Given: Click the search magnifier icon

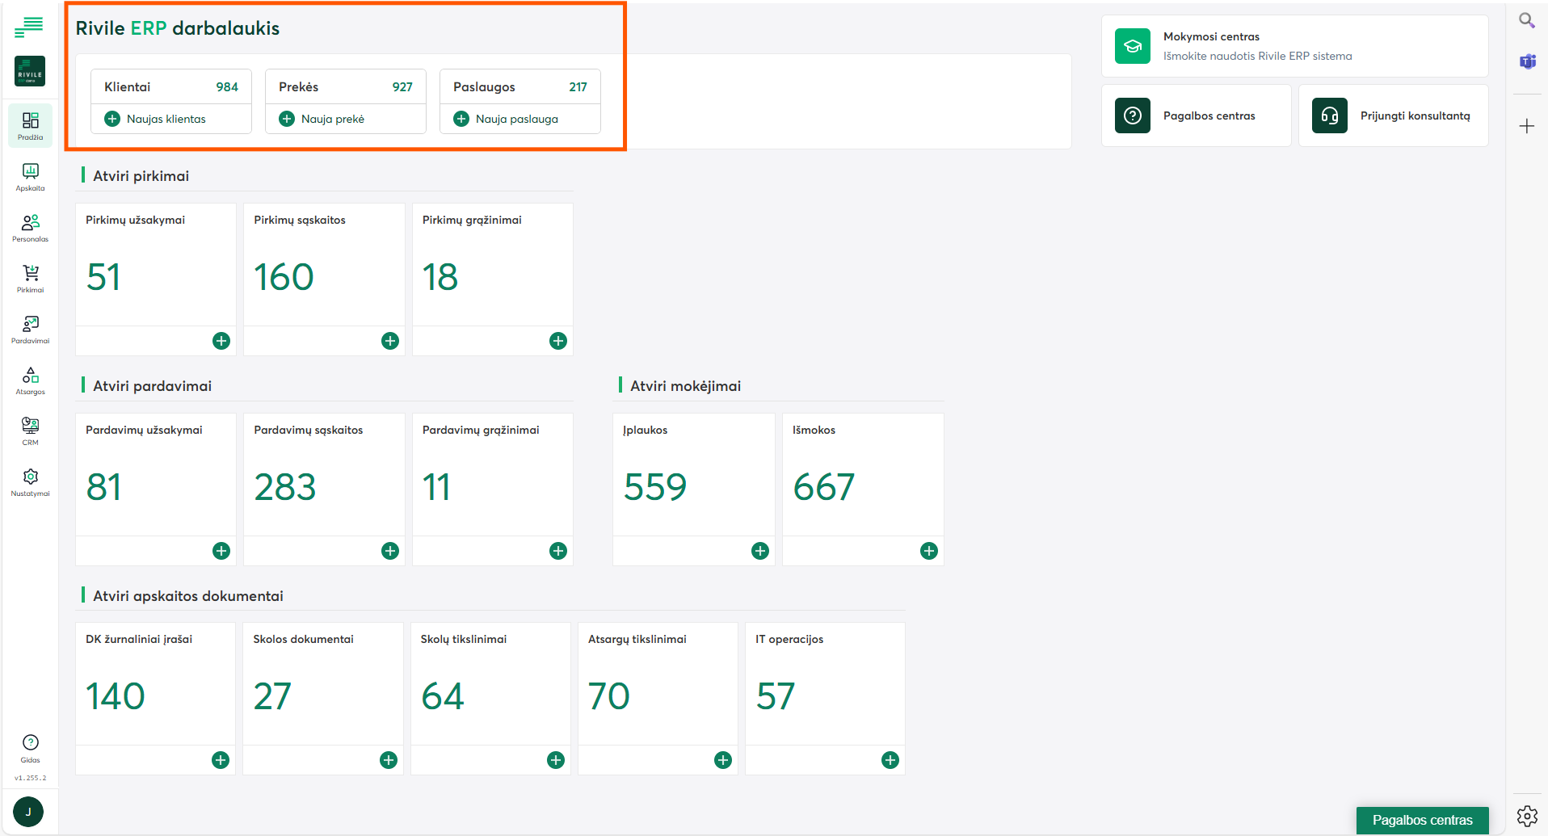Looking at the screenshot, I should [x=1526, y=21].
